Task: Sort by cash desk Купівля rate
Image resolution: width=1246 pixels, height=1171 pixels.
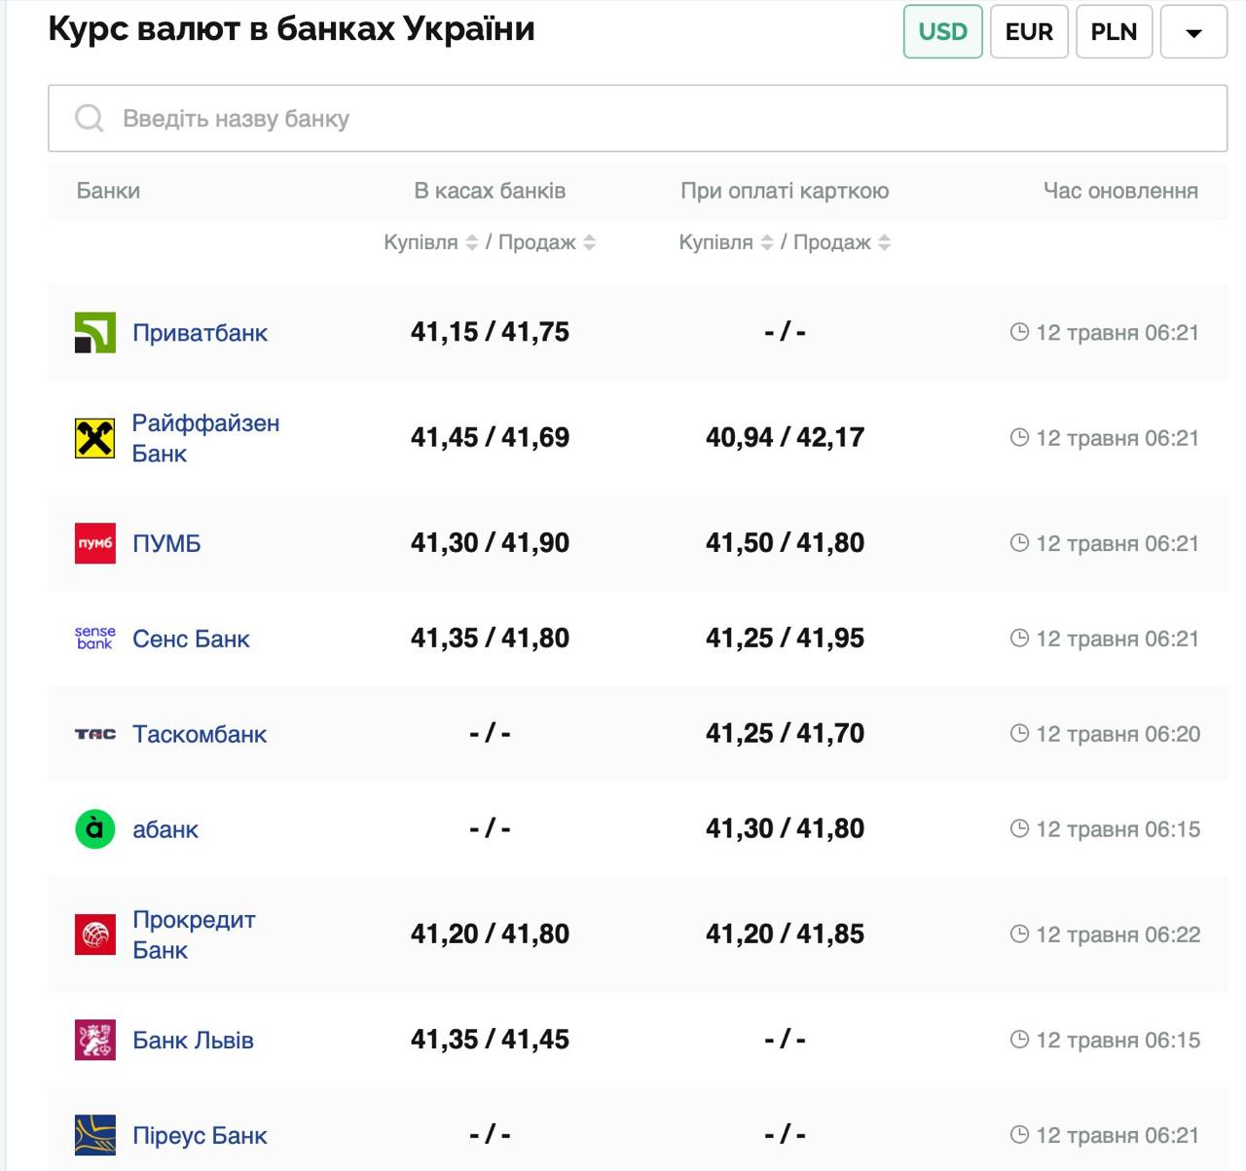Action: (x=472, y=242)
